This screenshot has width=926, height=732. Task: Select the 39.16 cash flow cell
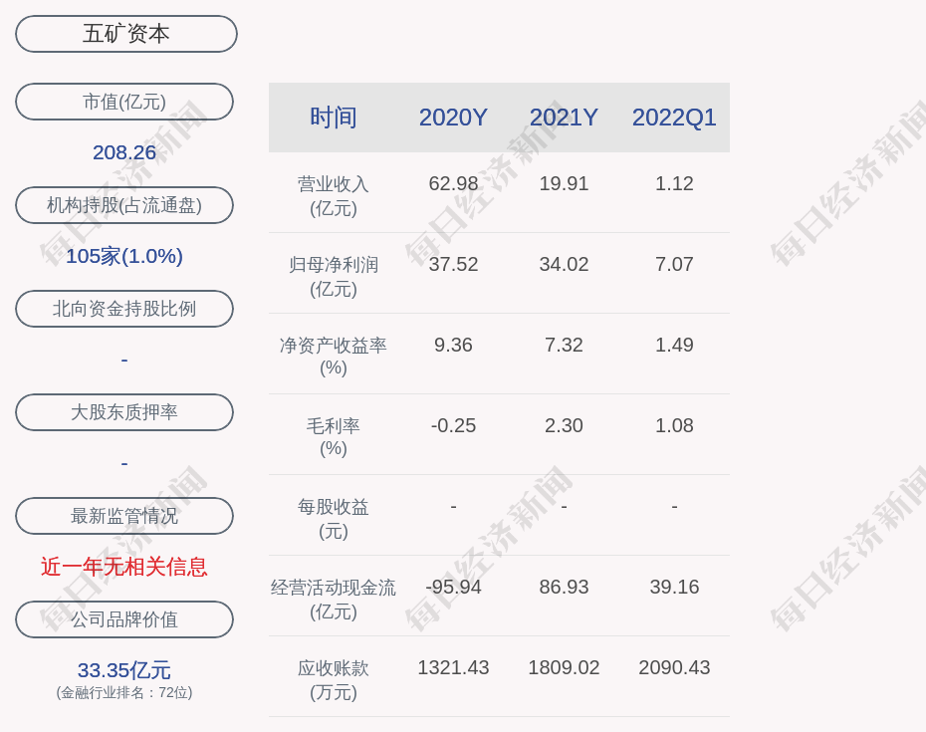[674, 588]
